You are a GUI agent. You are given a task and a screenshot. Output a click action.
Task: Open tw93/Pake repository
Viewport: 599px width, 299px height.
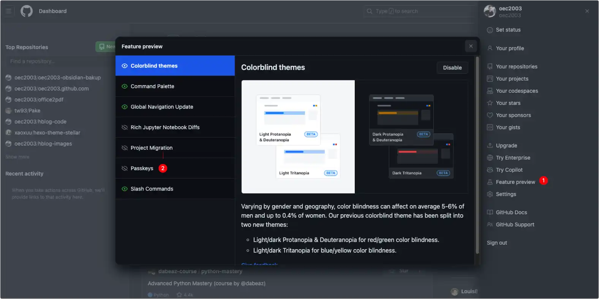(27, 111)
